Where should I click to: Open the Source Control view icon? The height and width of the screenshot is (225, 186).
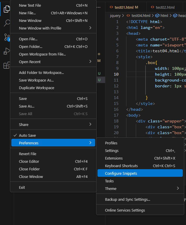pos(6,37)
